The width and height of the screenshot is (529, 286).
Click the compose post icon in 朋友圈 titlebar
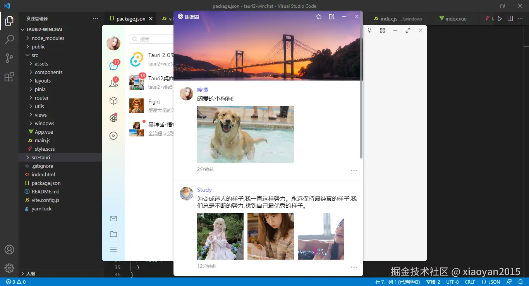[331, 17]
